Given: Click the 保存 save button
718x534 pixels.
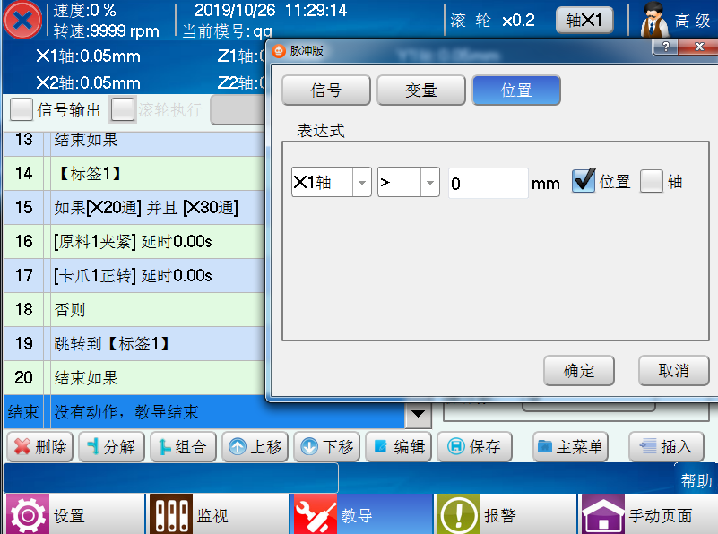Looking at the screenshot, I should pyautogui.click(x=474, y=447).
